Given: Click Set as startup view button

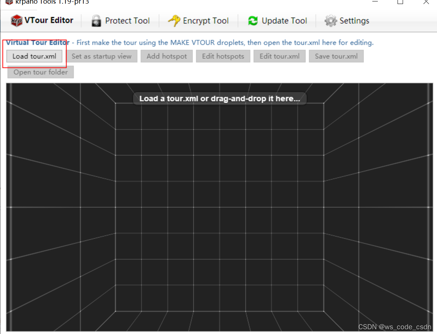Looking at the screenshot, I should pyautogui.click(x=102, y=56).
